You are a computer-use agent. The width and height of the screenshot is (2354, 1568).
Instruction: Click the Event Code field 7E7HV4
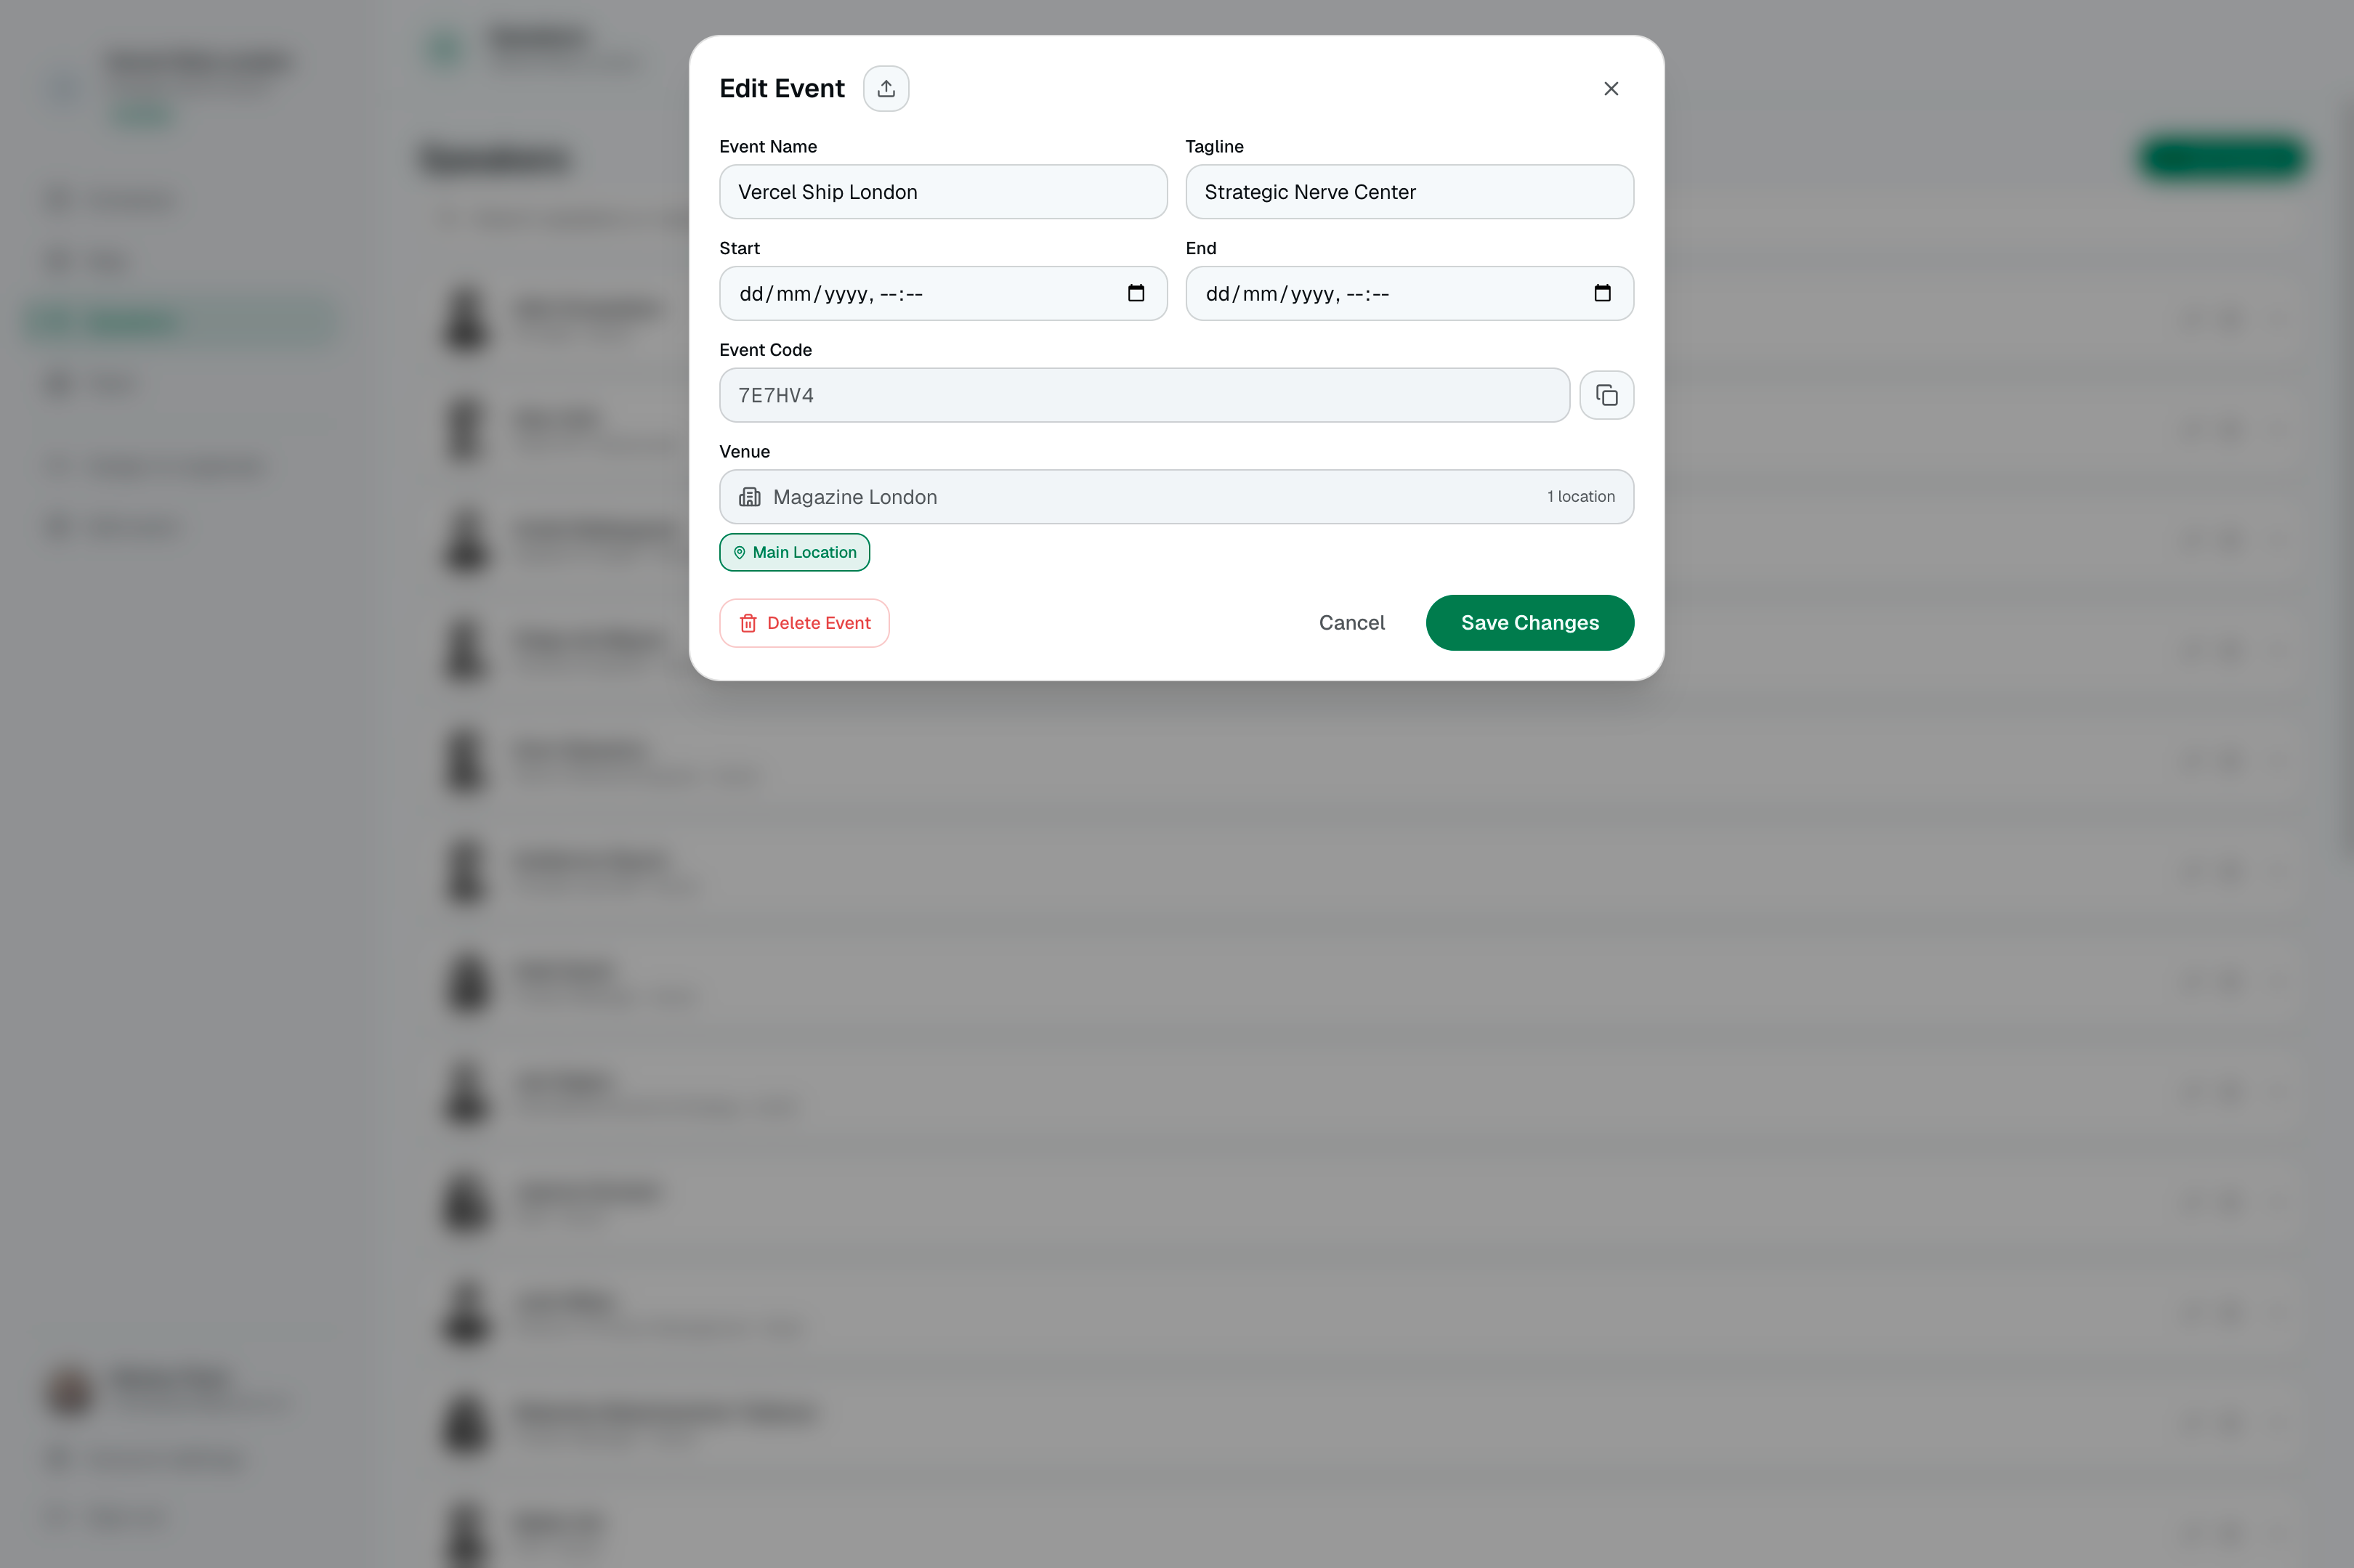tap(1144, 395)
